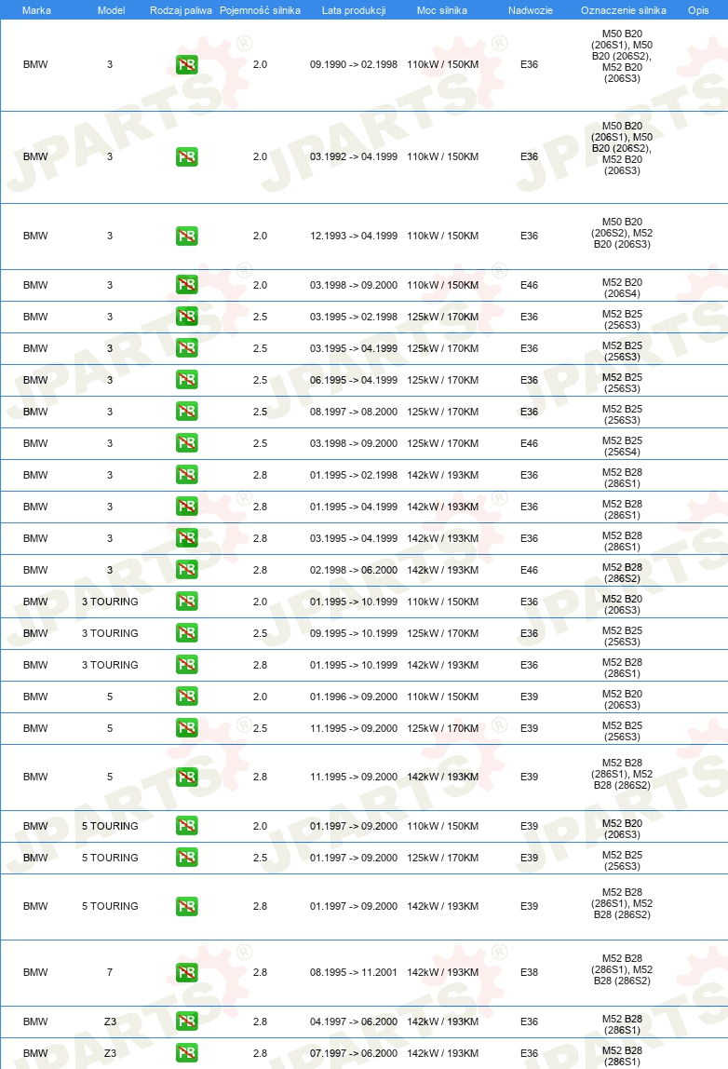
Task: Click petrol icon in BMW 5 2.8 E39 row
Action: point(187,778)
